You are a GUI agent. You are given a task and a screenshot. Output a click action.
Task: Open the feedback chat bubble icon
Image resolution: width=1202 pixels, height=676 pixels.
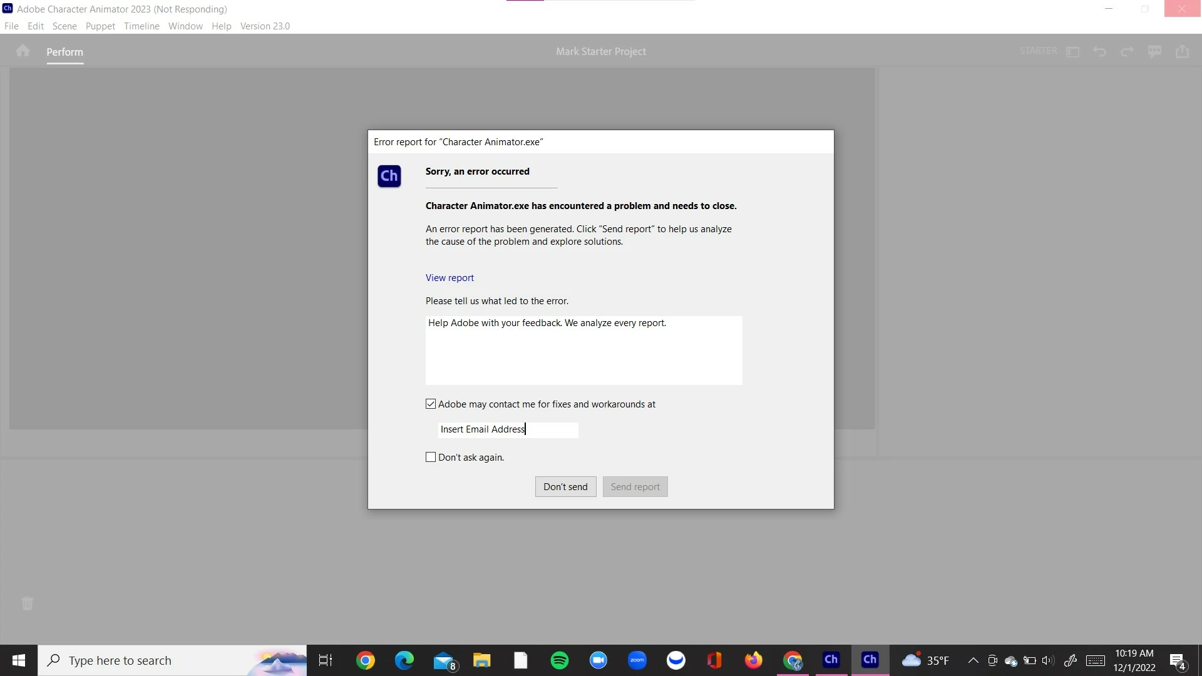pos(1154,51)
